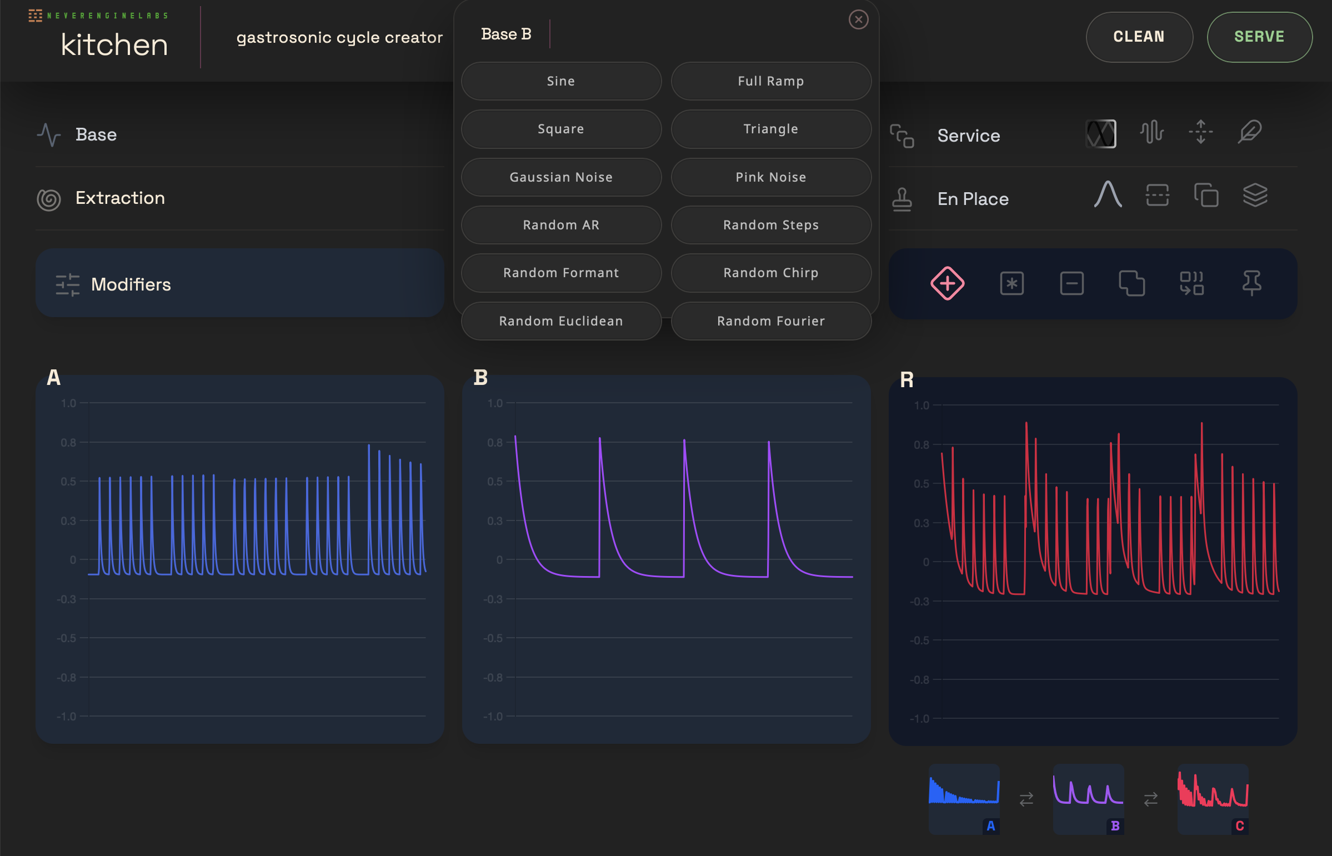Pick Gaussian Noise as the Base B waveform
Screen dimensions: 1332x856
[560, 177]
